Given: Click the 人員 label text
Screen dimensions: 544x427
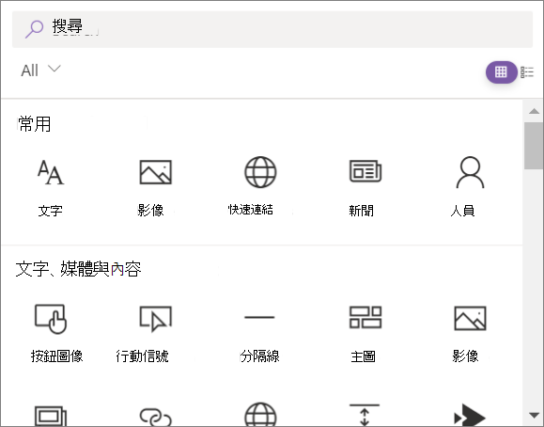Looking at the screenshot, I should pos(462,211).
